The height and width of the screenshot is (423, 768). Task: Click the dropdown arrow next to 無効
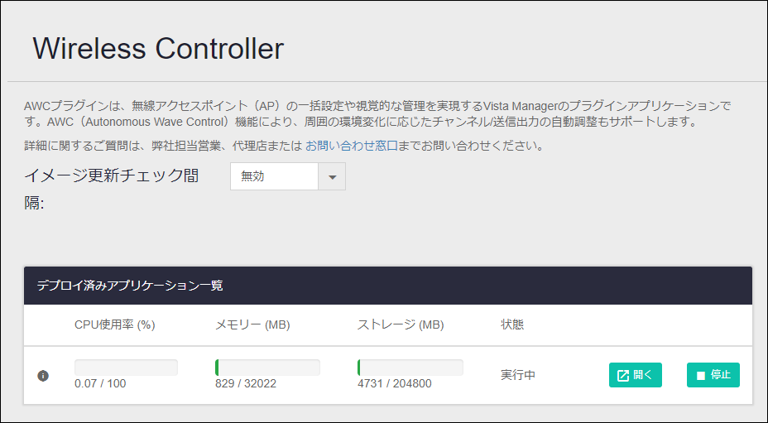tap(332, 176)
